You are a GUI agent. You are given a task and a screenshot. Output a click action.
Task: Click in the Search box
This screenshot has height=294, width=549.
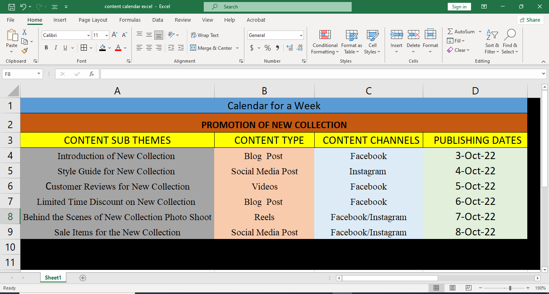278,7
